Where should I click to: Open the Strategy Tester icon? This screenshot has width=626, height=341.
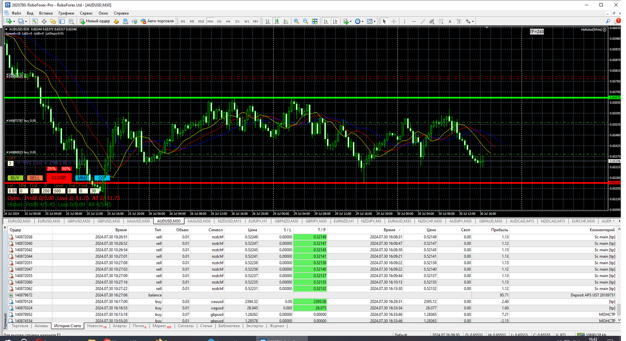pos(71,21)
